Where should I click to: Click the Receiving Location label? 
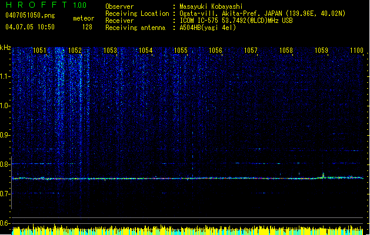coord(137,14)
